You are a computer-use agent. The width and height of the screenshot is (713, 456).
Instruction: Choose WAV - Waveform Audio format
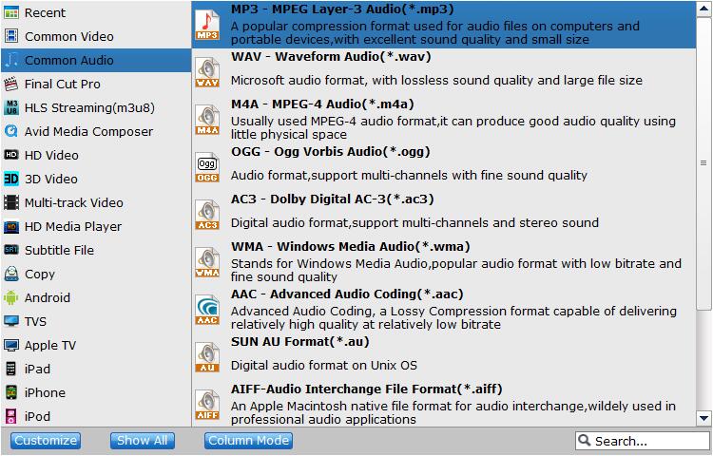(x=444, y=72)
